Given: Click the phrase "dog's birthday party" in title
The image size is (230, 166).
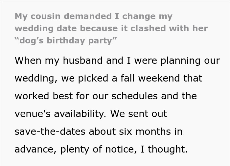Looking at the screenshot, I should point(66,41).
